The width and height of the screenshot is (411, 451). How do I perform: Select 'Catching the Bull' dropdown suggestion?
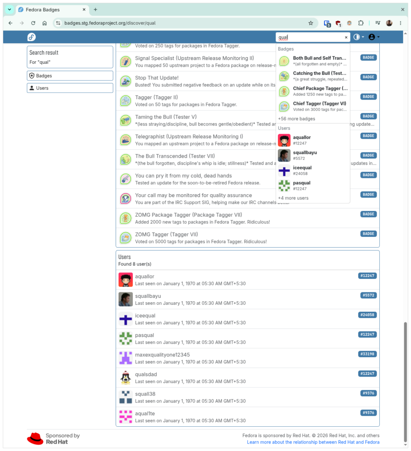313,76
